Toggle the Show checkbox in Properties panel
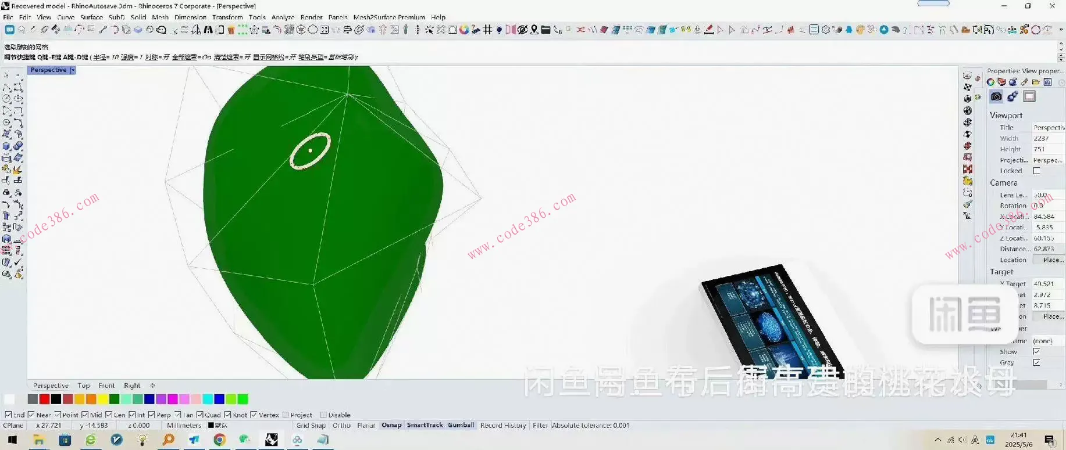Viewport: 1066px width, 450px height. (1036, 352)
